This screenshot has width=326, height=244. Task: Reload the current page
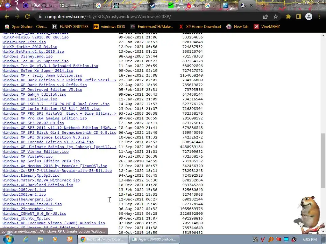(27, 17)
